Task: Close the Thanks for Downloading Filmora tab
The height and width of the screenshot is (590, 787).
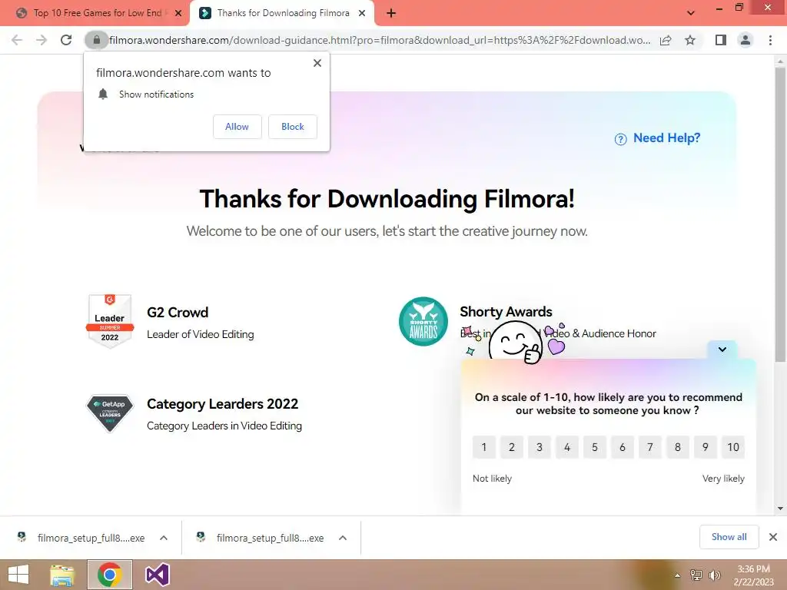Action: [x=362, y=14]
